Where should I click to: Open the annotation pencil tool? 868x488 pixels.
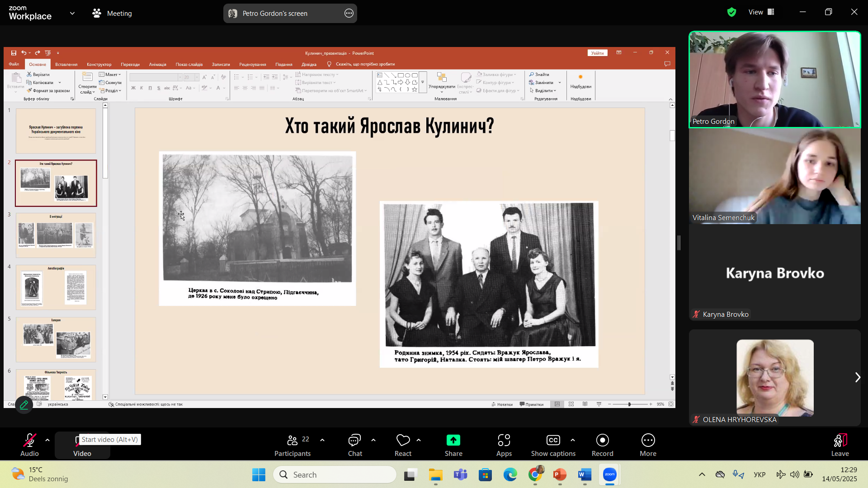(x=24, y=404)
